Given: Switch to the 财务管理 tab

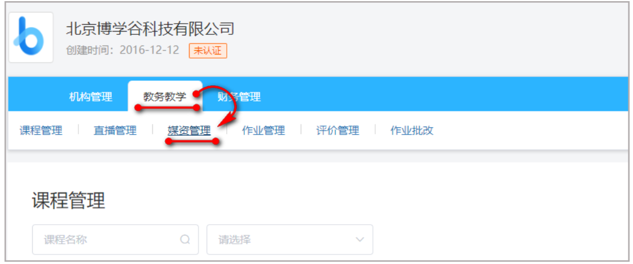Looking at the screenshot, I should click(239, 97).
